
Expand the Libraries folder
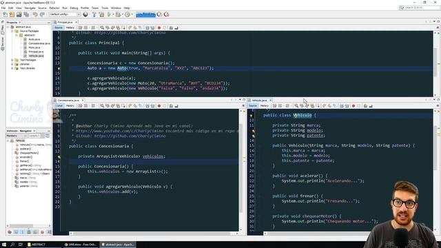tap(12, 64)
